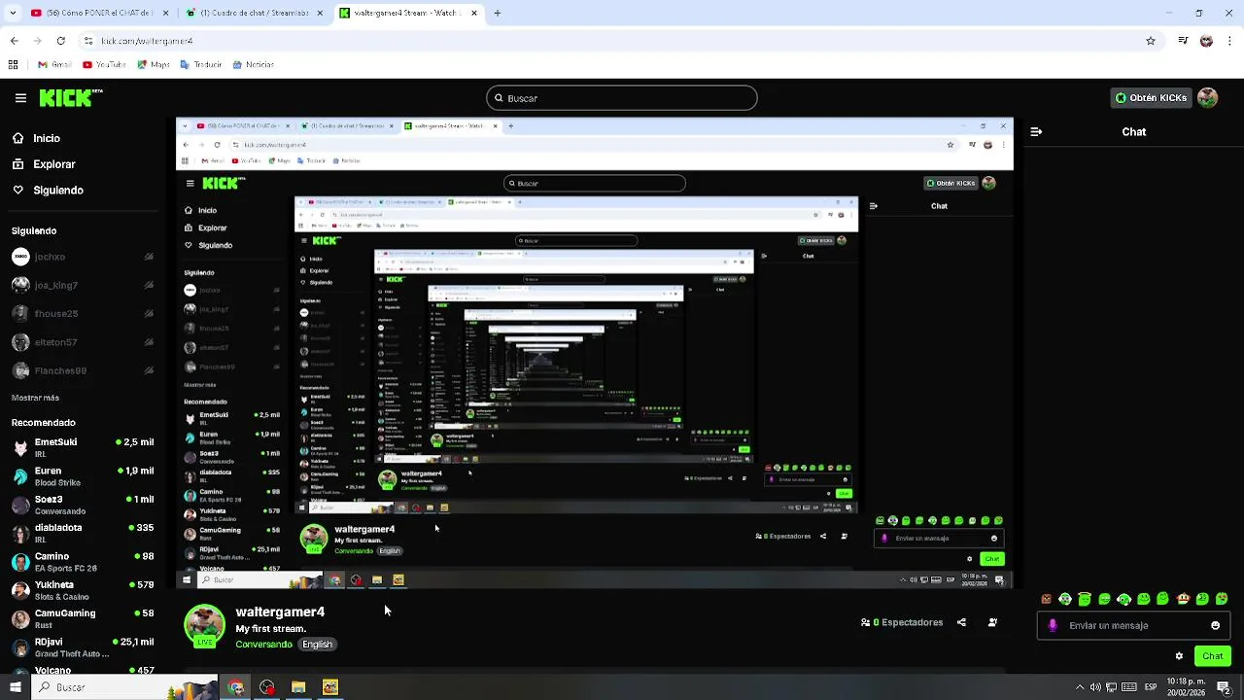Open the tab search dropdown arrow

point(12,13)
